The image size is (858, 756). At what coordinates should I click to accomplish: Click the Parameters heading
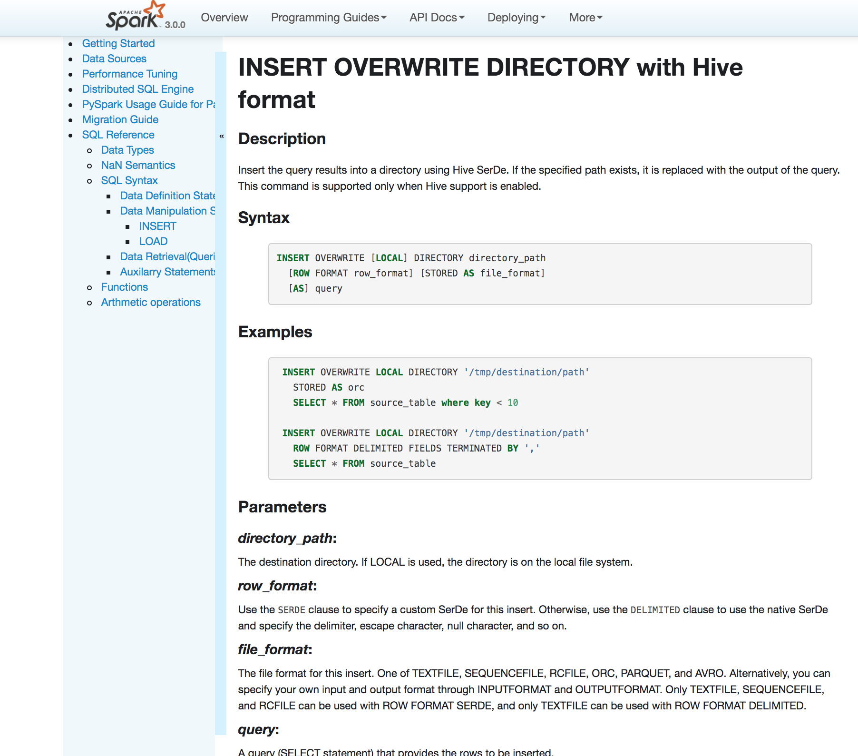283,507
